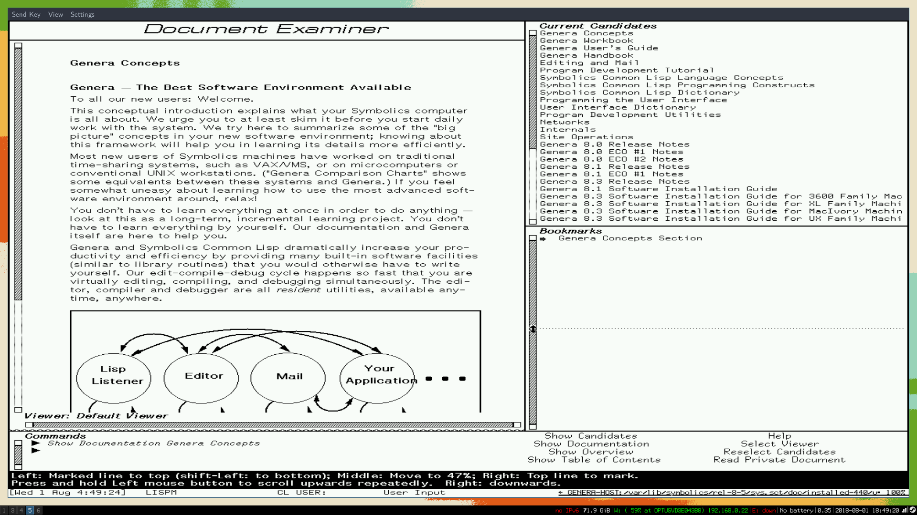
Task: Select Symbolics Common Lisp Programming Constructs
Action: (677, 85)
